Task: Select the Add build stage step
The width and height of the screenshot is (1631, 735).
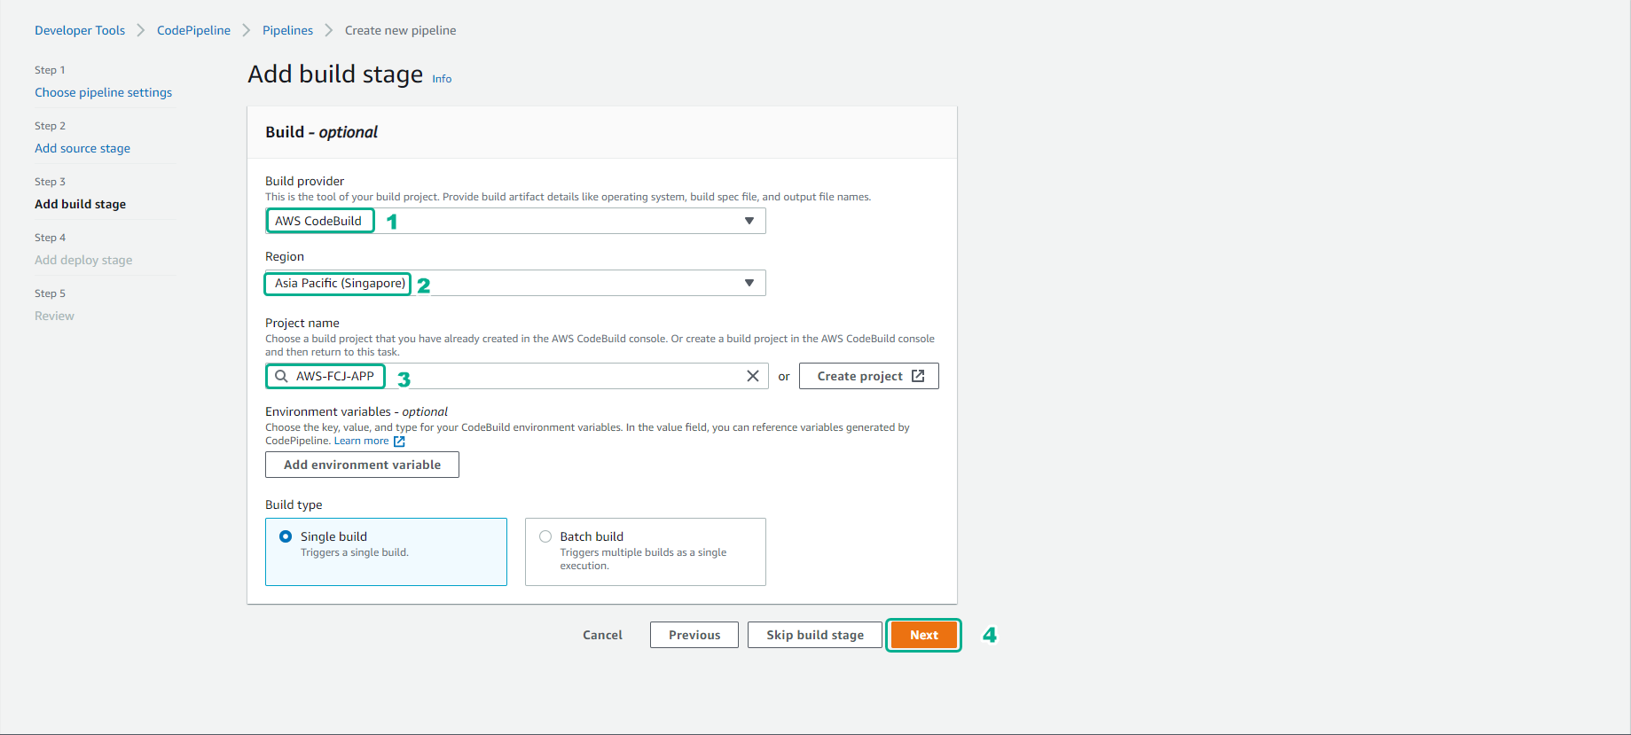Action: click(80, 204)
